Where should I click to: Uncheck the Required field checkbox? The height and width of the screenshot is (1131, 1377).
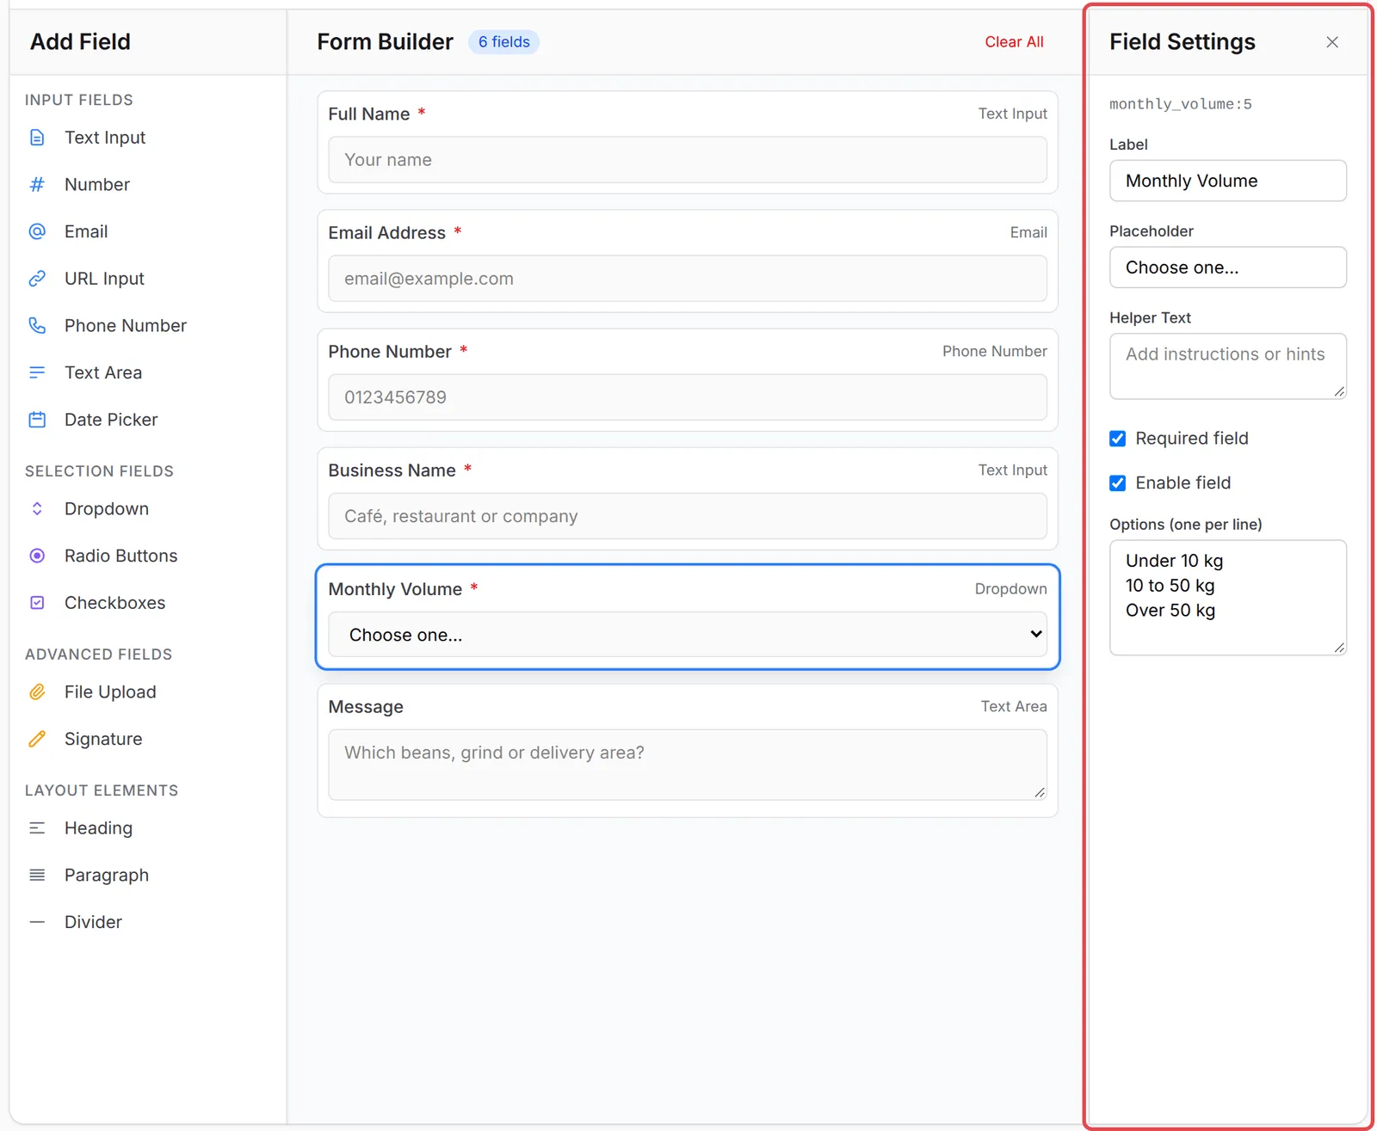(1118, 439)
